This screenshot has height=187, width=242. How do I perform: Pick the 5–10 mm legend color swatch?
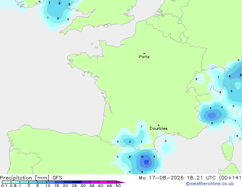click(x=42, y=182)
